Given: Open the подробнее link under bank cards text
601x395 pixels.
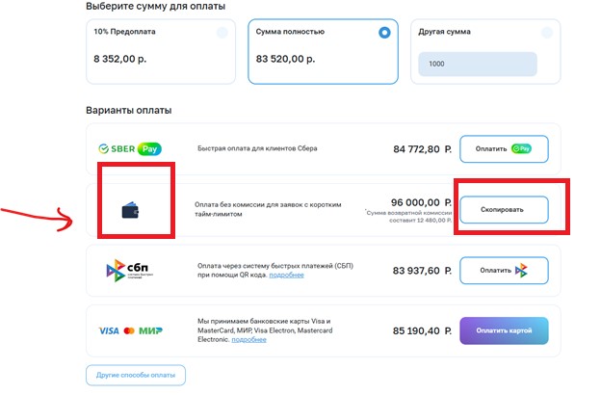Looking at the screenshot, I should [x=248, y=339].
